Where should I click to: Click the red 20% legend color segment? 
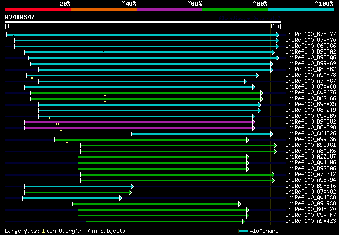38,10
